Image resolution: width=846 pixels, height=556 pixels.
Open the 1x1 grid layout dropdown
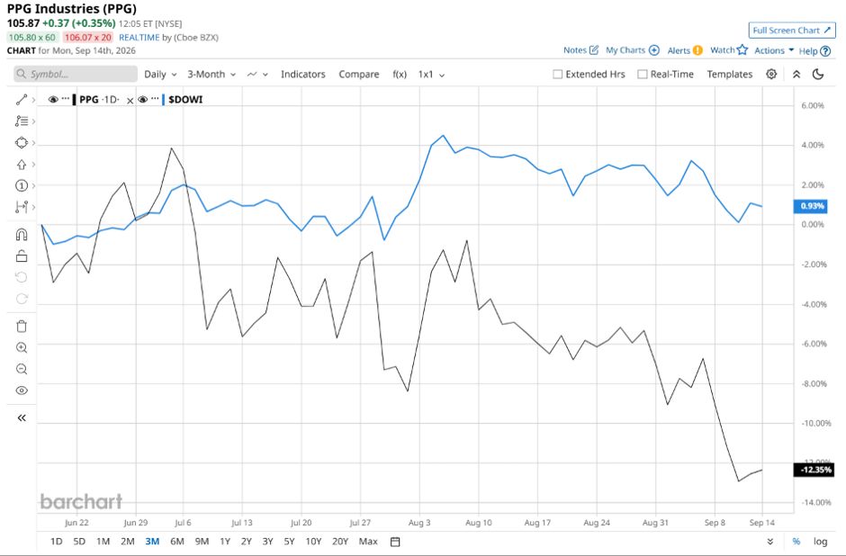click(x=431, y=75)
